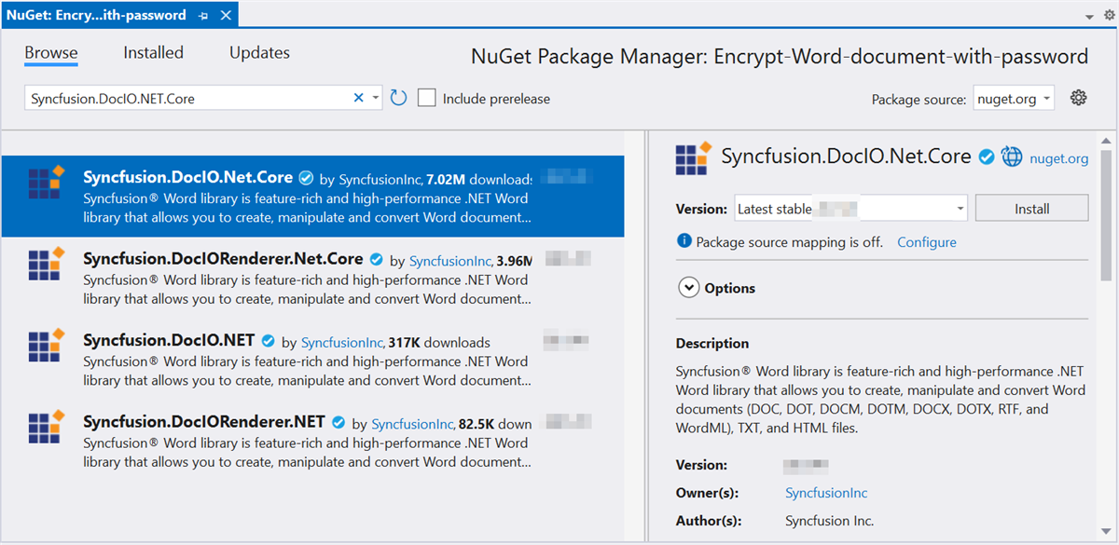Click the Install button

click(1031, 209)
